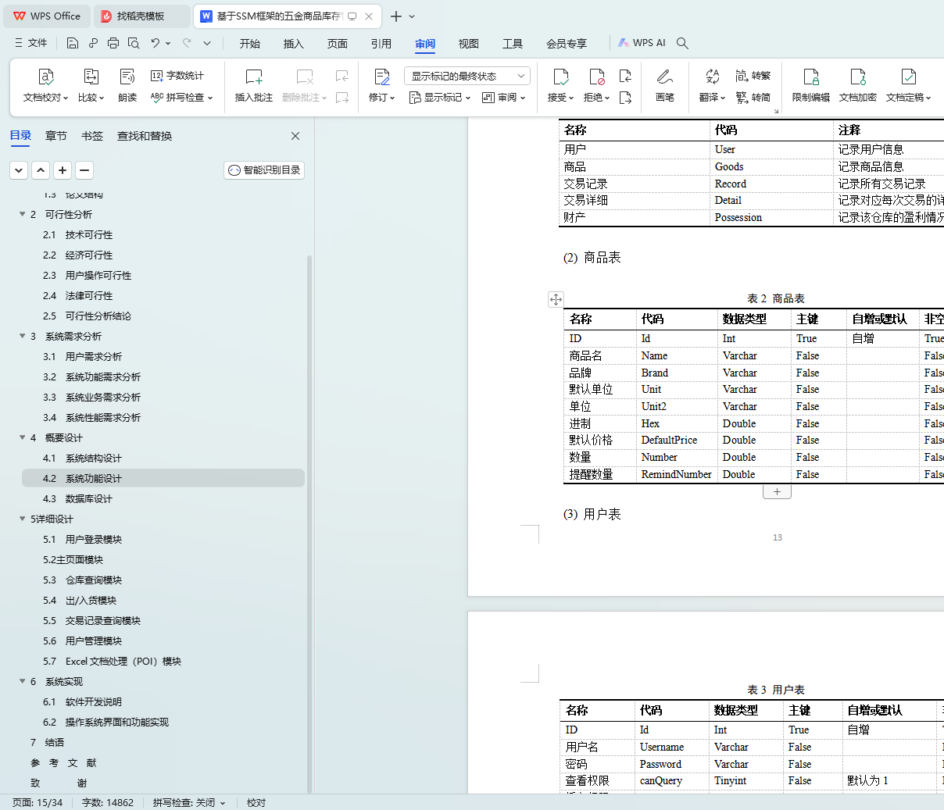Click 修订 track changes icon
This screenshot has width=944, height=810.
pyautogui.click(x=381, y=77)
